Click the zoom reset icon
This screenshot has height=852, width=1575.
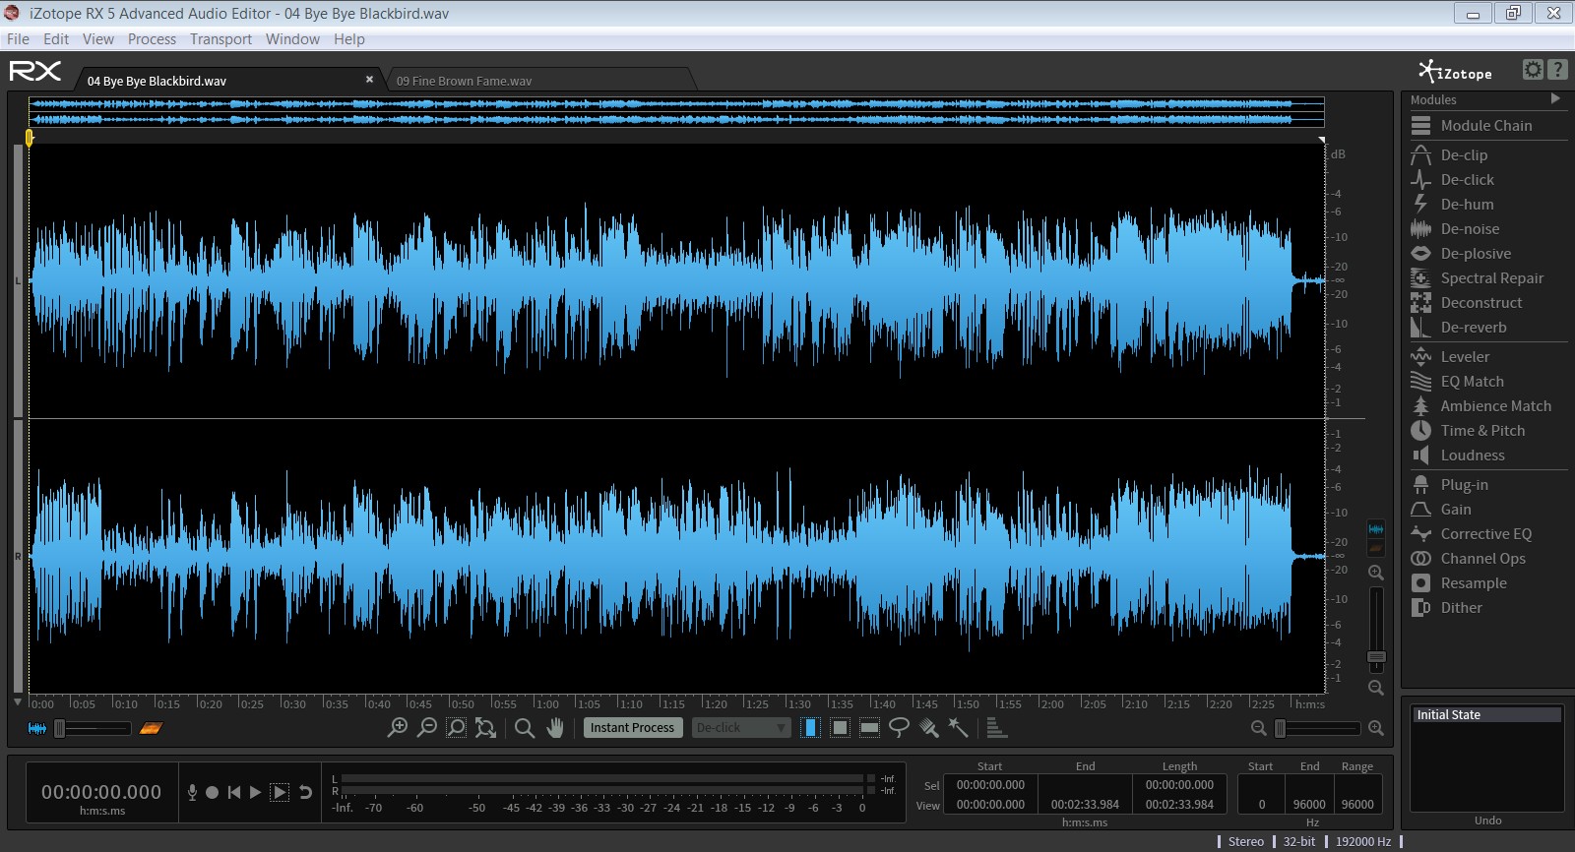[x=485, y=728]
